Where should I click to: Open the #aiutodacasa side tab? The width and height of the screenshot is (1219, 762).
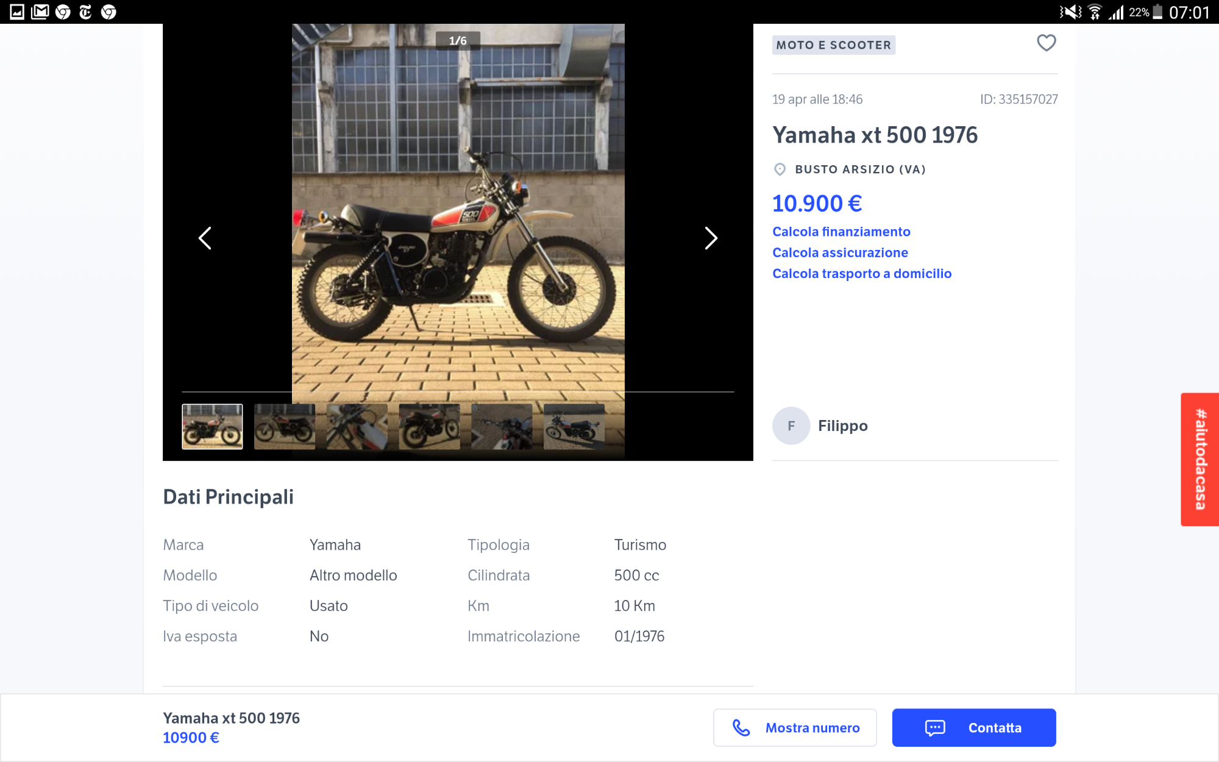[1199, 460]
